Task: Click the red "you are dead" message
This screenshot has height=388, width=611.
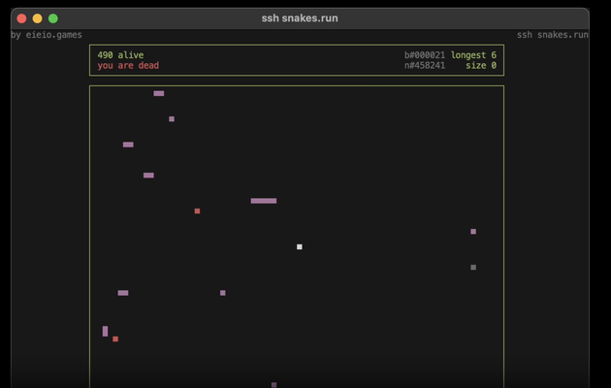Action: coord(128,66)
